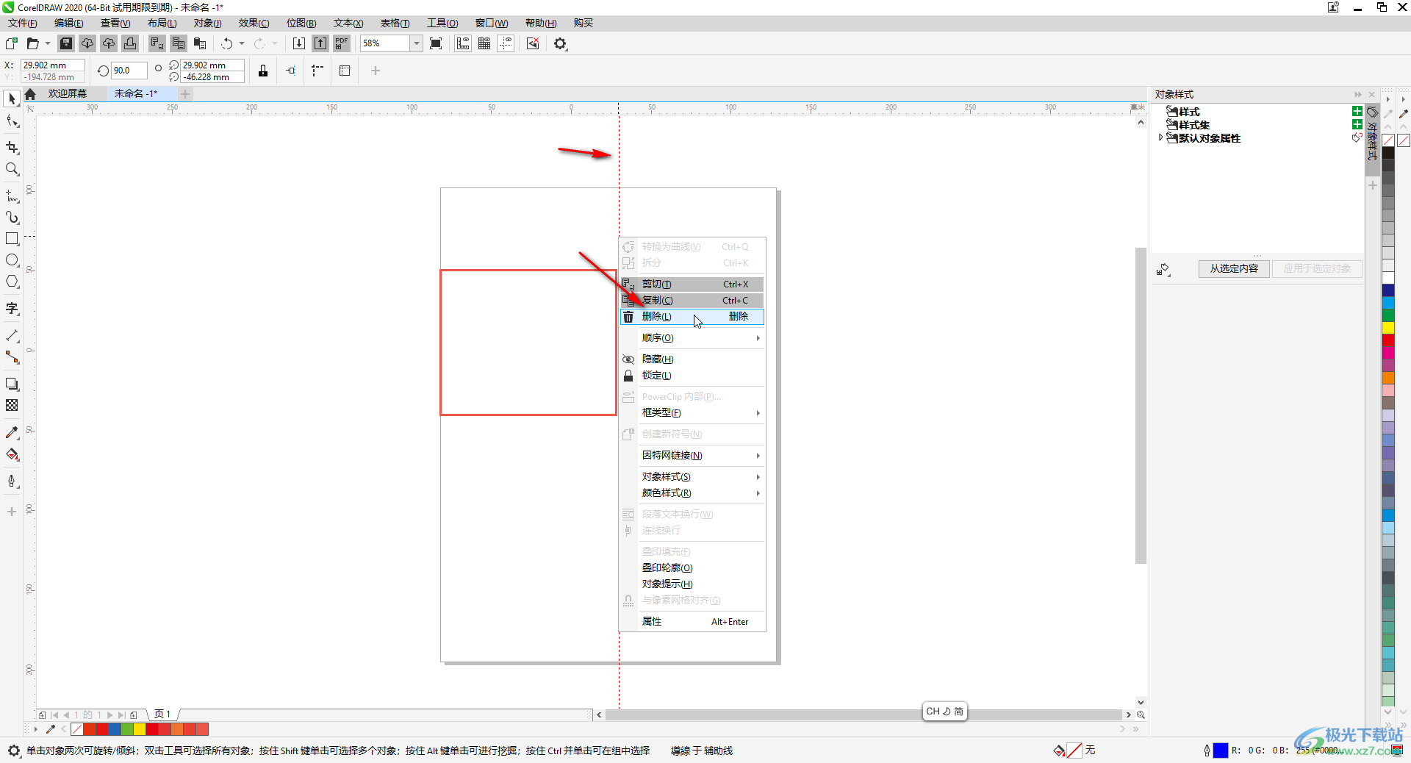Select the Text tool
This screenshot has height=763, width=1411.
[x=12, y=309]
